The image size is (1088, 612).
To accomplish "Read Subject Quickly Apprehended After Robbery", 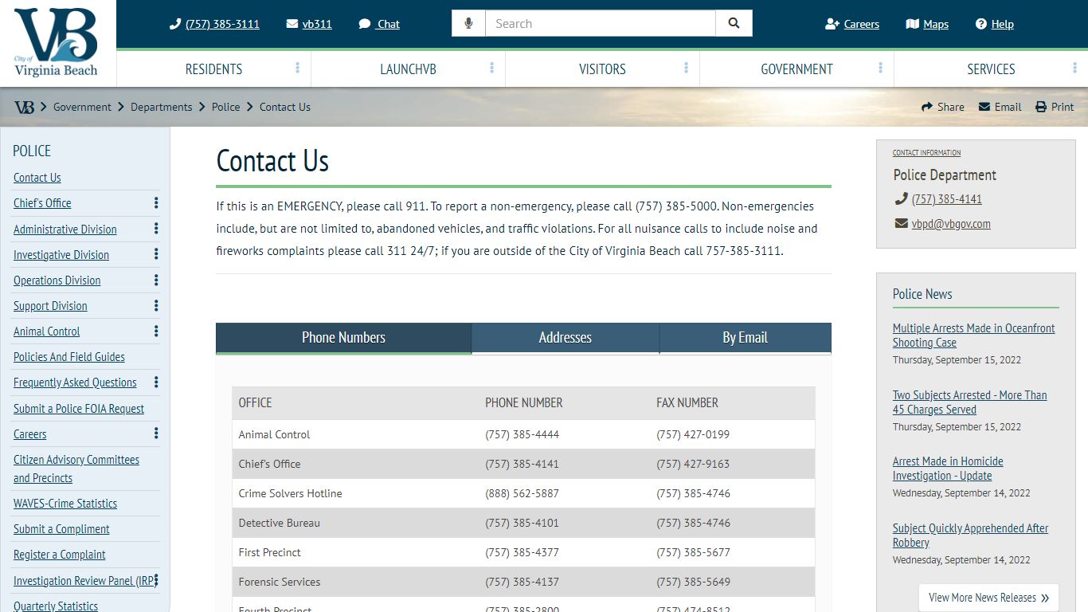I will pyautogui.click(x=970, y=535).
